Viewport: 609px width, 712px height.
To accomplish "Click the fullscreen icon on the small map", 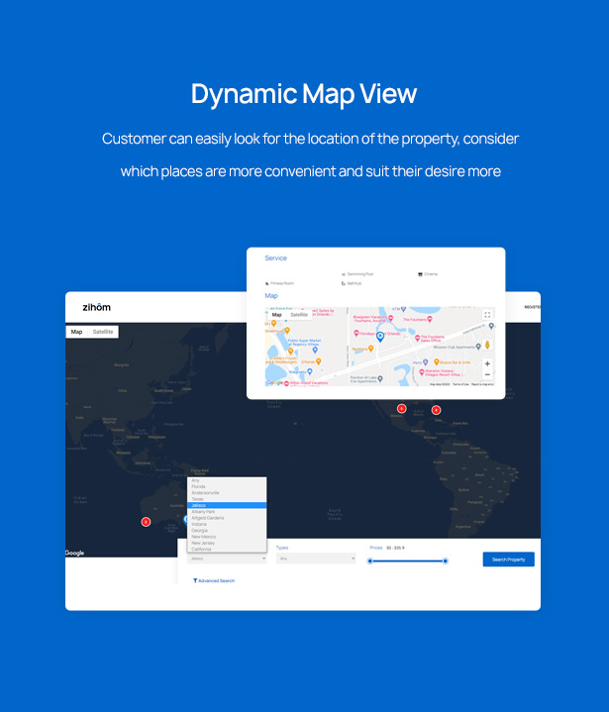I will tap(487, 315).
